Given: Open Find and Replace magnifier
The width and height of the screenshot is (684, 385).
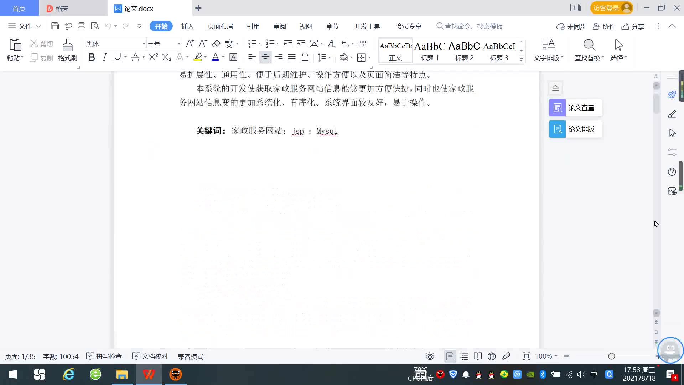Looking at the screenshot, I should [x=589, y=50].
